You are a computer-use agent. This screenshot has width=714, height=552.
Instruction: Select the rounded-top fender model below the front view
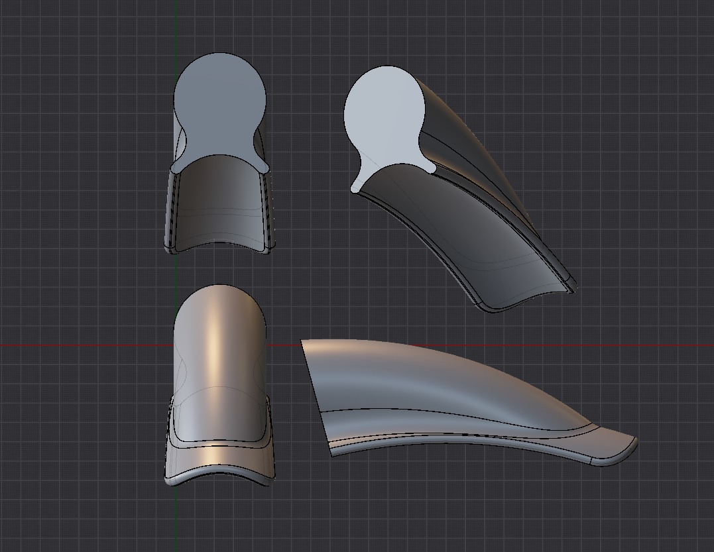pos(220,385)
